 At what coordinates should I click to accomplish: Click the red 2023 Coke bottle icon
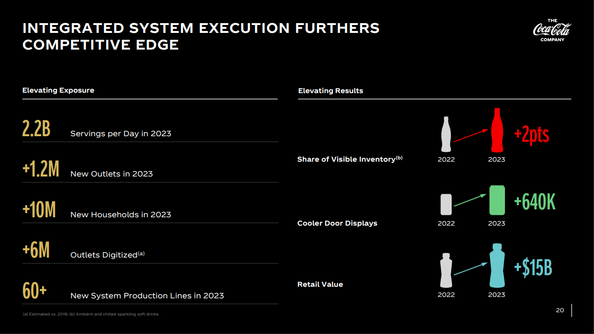pyautogui.click(x=497, y=131)
